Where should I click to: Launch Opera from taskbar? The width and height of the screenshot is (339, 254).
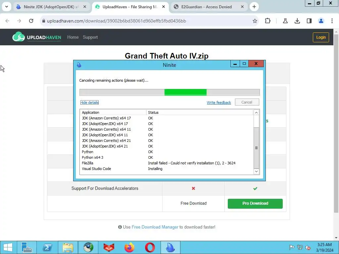(x=150, y=247)
